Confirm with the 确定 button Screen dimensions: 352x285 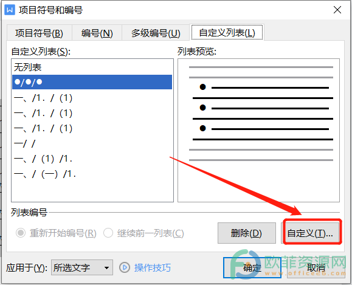252,267
